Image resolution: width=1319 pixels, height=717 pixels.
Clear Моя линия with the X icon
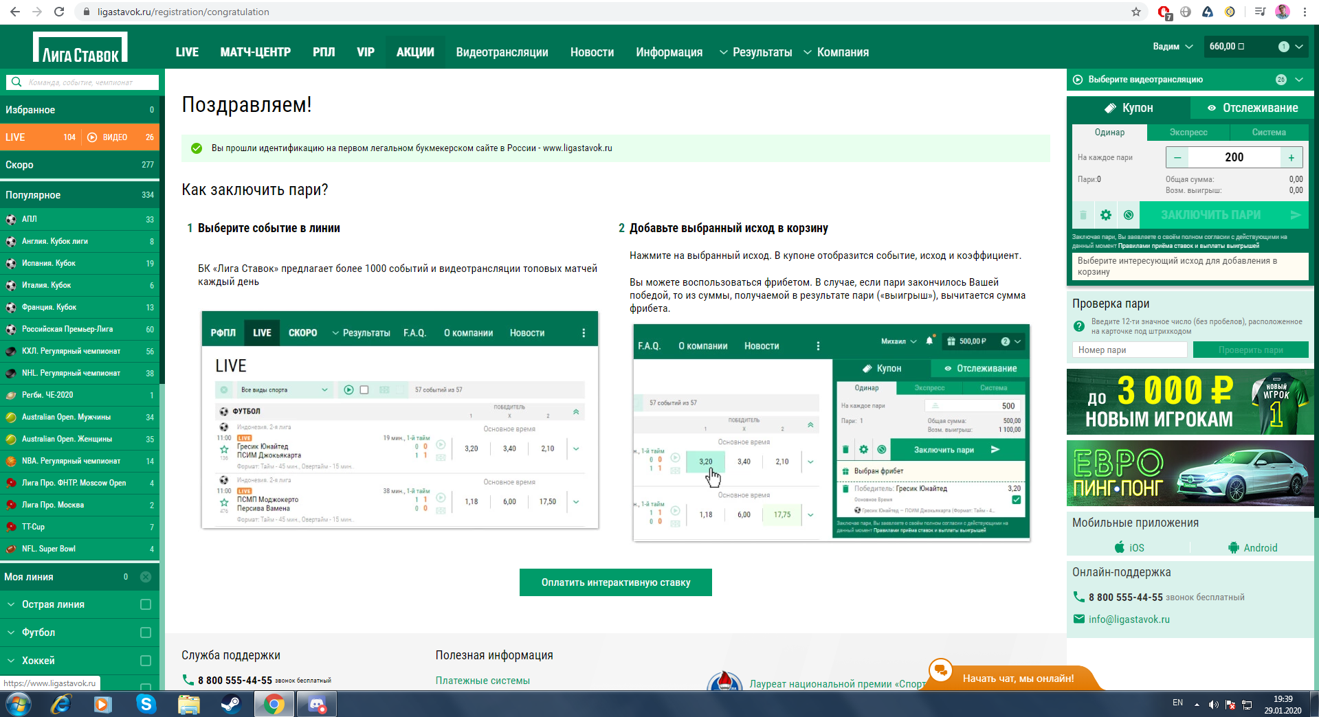(146, 577)
